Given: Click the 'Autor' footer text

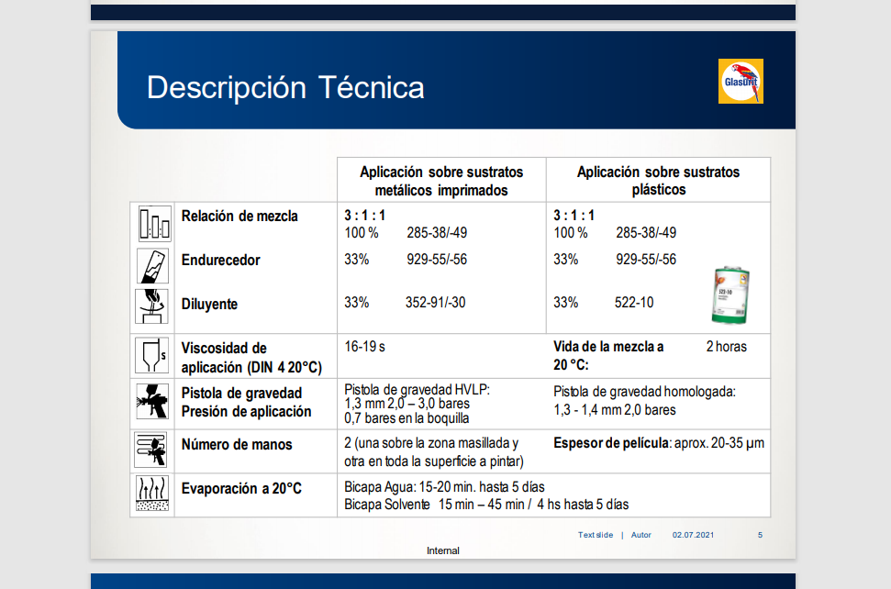Looking at the screenshot, I should tap(640, 535).
